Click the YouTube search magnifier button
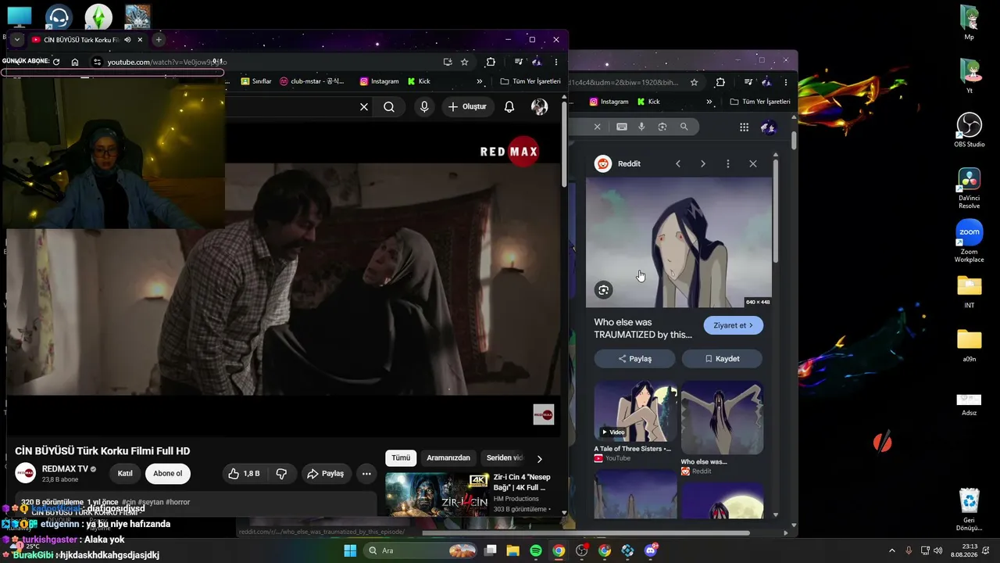The image size is (1000, 563). [x=389, y=107]
